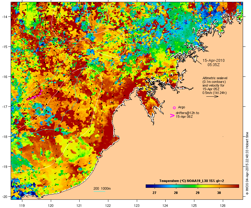Click the latitude axis label -19
The image size is (251, 208).
(x=4, y=167)
